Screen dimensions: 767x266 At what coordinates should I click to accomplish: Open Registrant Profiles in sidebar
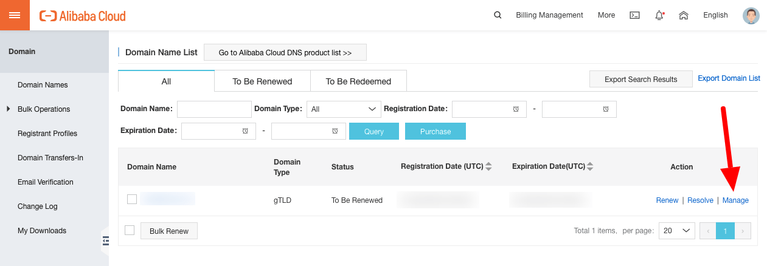pyautogui.click(x=47, y=134)
